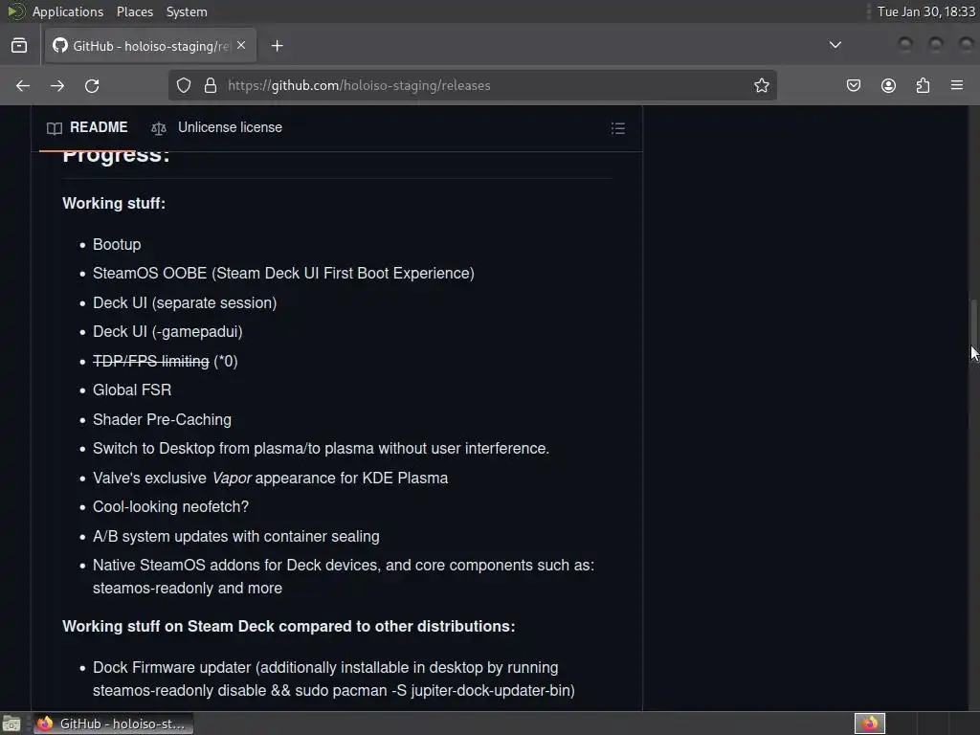The image size is (980, 735).
Task: Close the GitHub holoiso-staging tab
Action: click(241, 46)
